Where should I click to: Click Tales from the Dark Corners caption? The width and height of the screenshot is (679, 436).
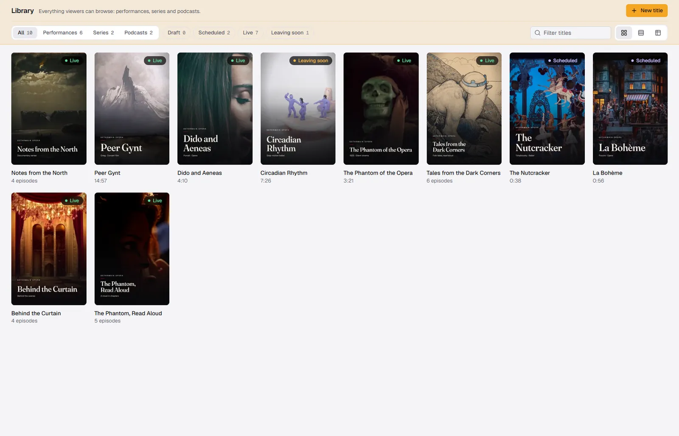[x=463, y=173]
